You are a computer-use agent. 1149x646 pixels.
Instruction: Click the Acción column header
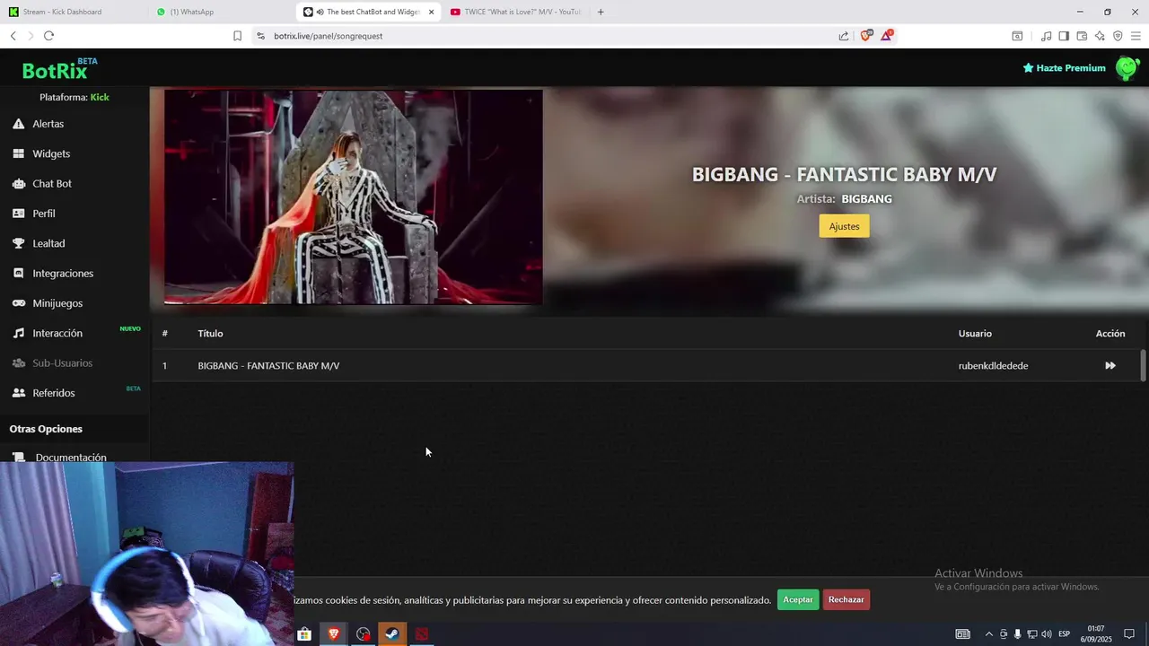pos(1110,334)
